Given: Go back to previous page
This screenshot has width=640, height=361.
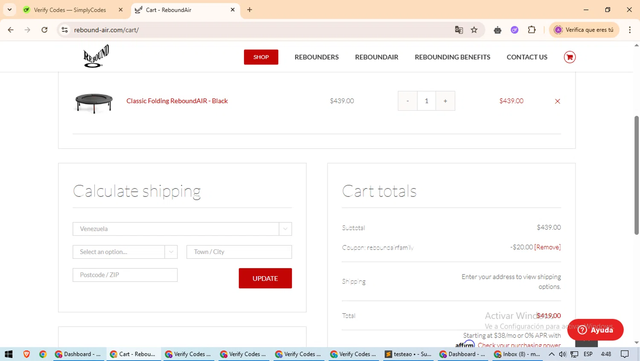Looking at the screenshot, I should pos(11,30).
